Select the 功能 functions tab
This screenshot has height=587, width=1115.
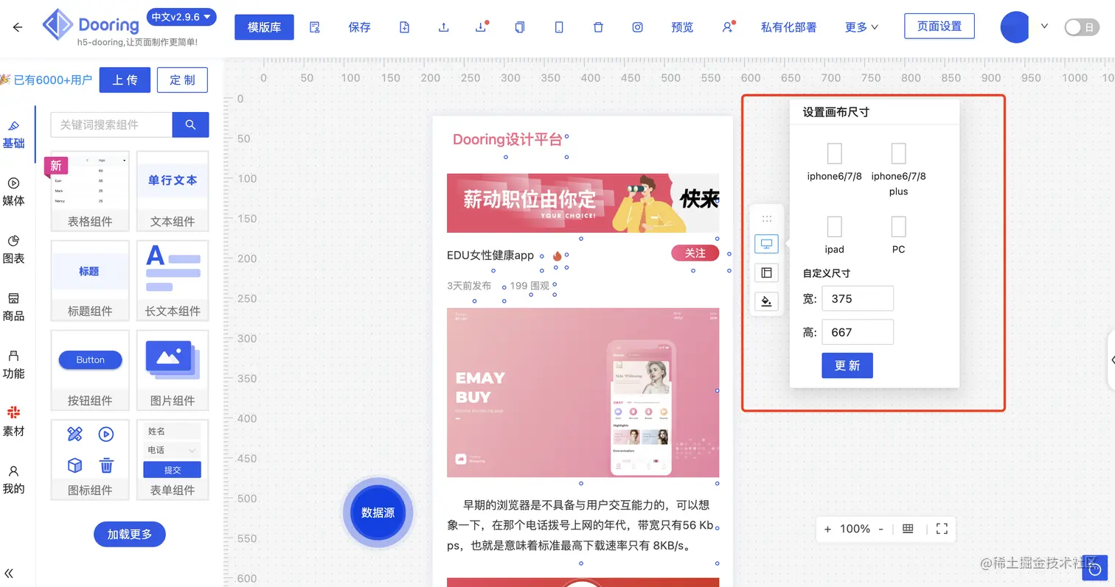13,365
